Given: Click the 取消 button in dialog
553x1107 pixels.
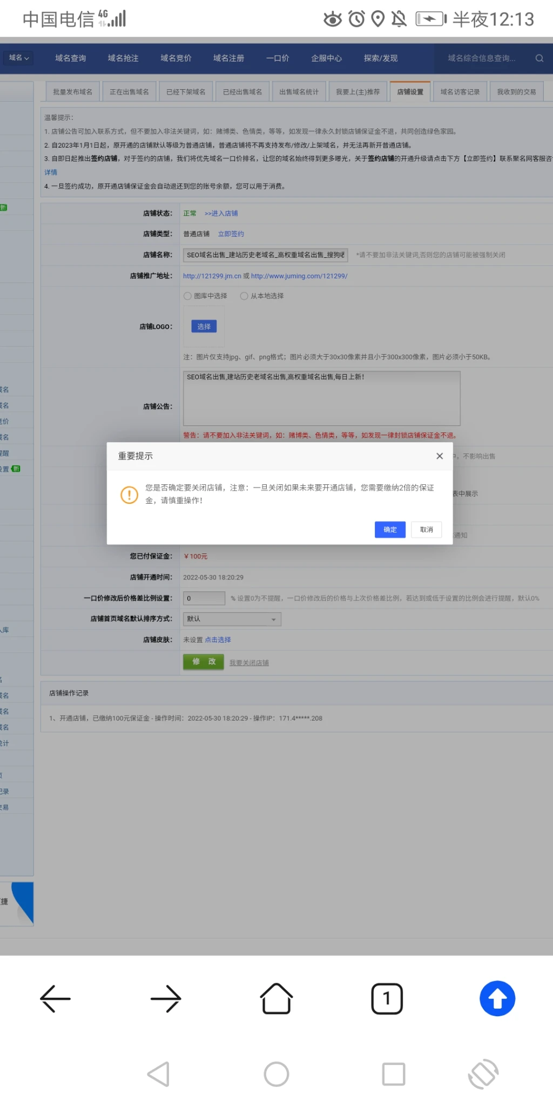Looking at the screenshot, I should (426, 530).
